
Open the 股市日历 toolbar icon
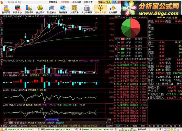pyautogui.click(x=6, y=9)
